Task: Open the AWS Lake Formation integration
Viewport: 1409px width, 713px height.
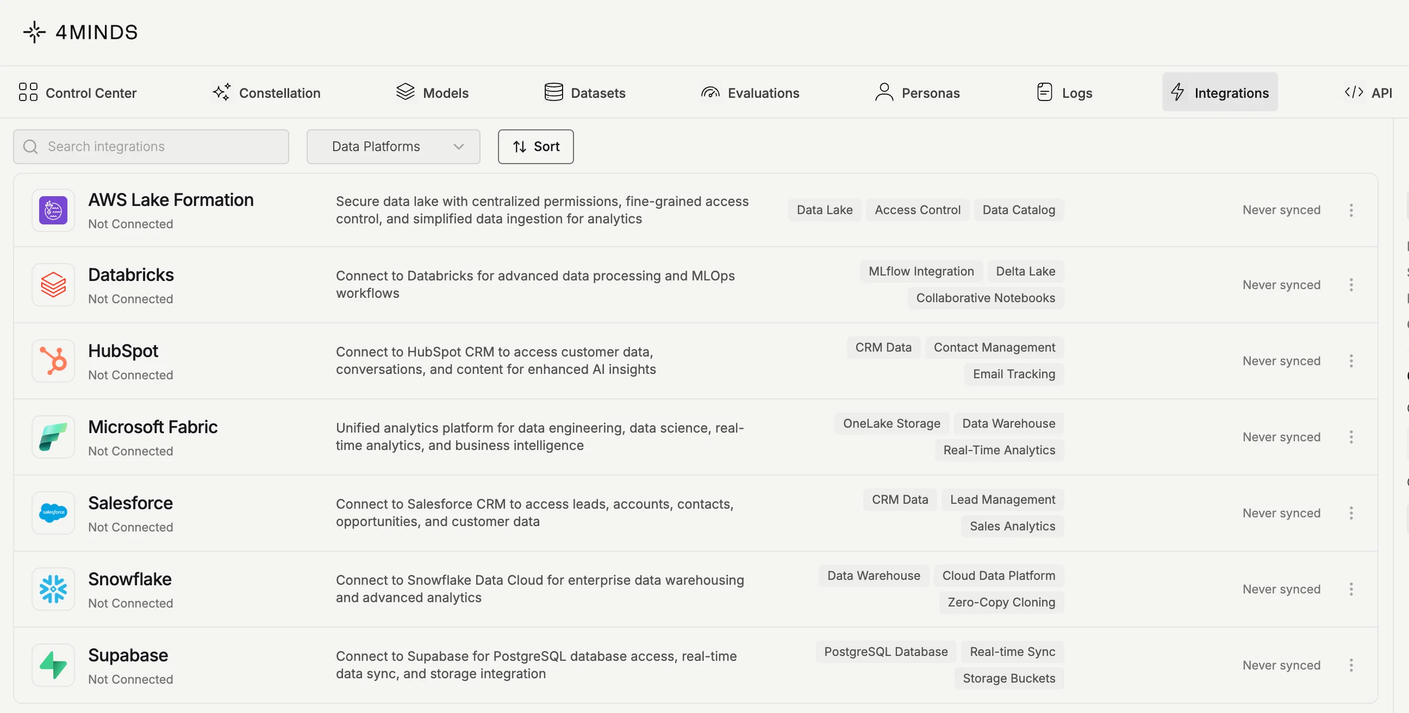Action: click(695, 210)
